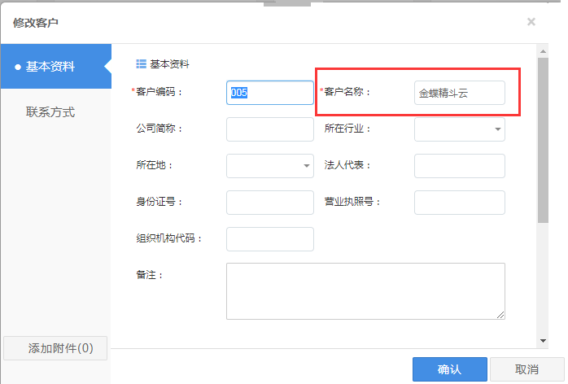Switch to the 基本资料 tab
The image size is (568, 384).
(x=50, y=67)
